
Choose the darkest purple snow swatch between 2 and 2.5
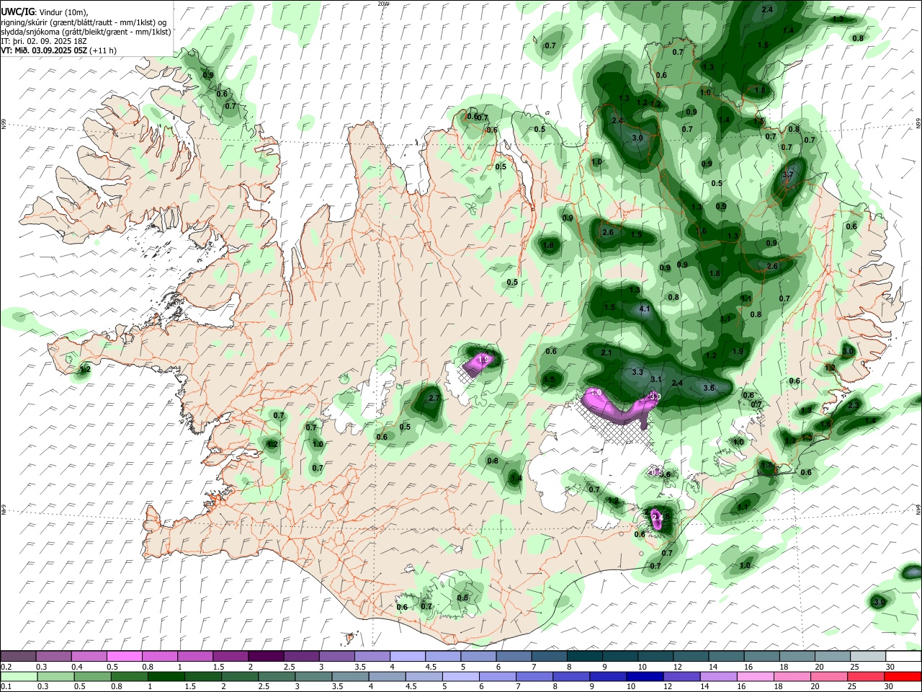pyautogui.click(x=266, y=657)
